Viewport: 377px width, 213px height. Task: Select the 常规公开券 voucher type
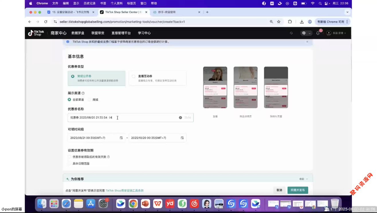[x=73, y=76]
